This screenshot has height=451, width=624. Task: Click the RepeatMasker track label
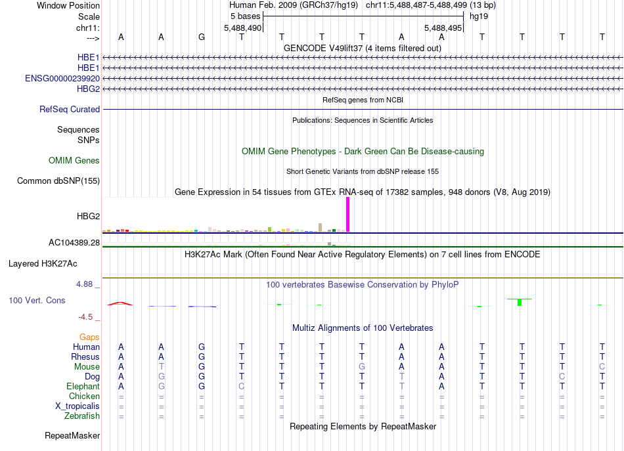(72, 435)
